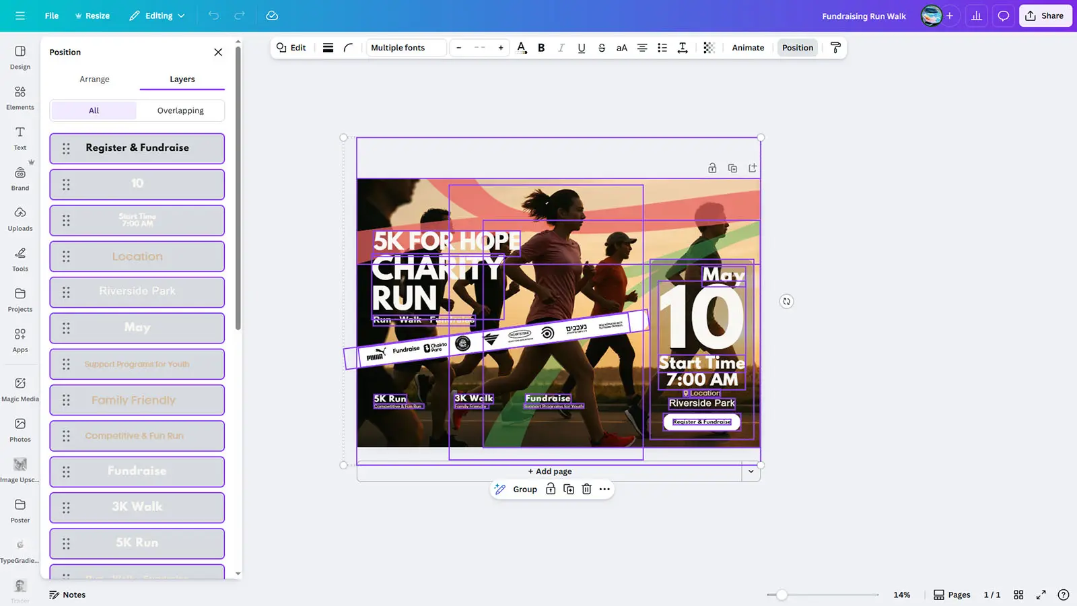Screen dimensions: 1077x606
Task: Open the Multiple fonts dropdown
Action: pyautogui.click(x=406, y=48)
